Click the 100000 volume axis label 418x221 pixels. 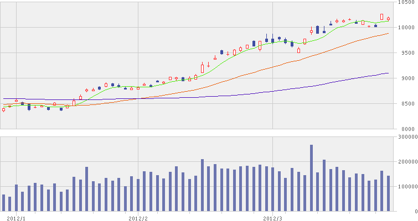(x=407, y=187)
